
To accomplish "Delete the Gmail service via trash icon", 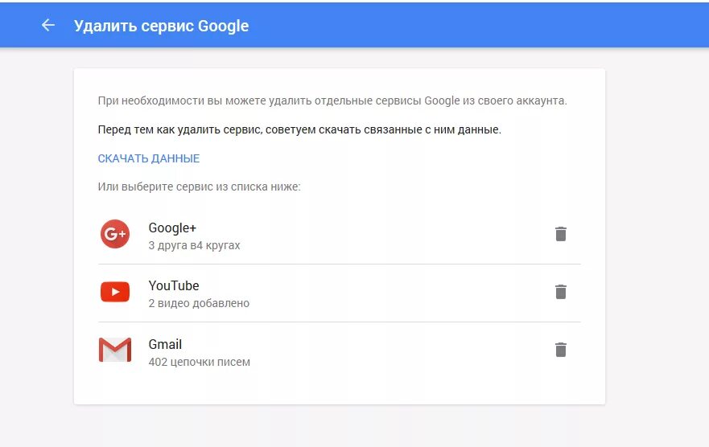I will 561,350.
